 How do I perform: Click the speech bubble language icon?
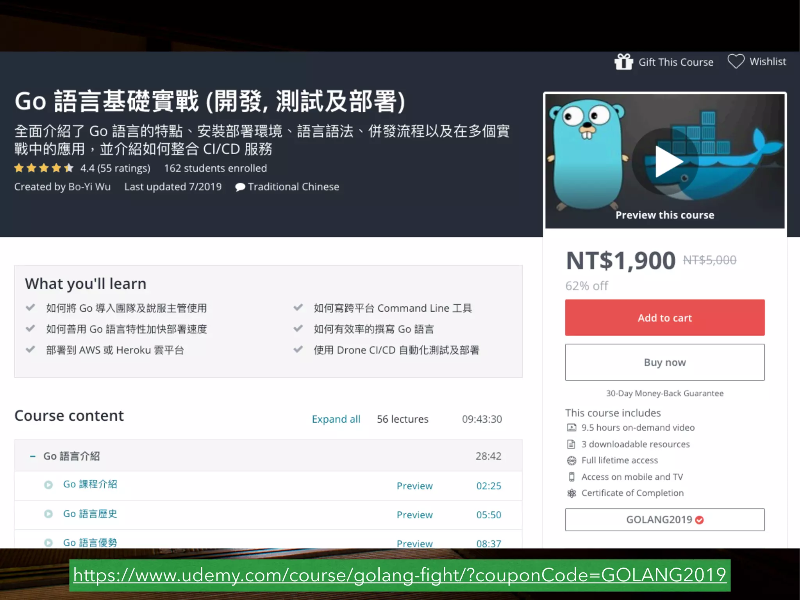240,187
